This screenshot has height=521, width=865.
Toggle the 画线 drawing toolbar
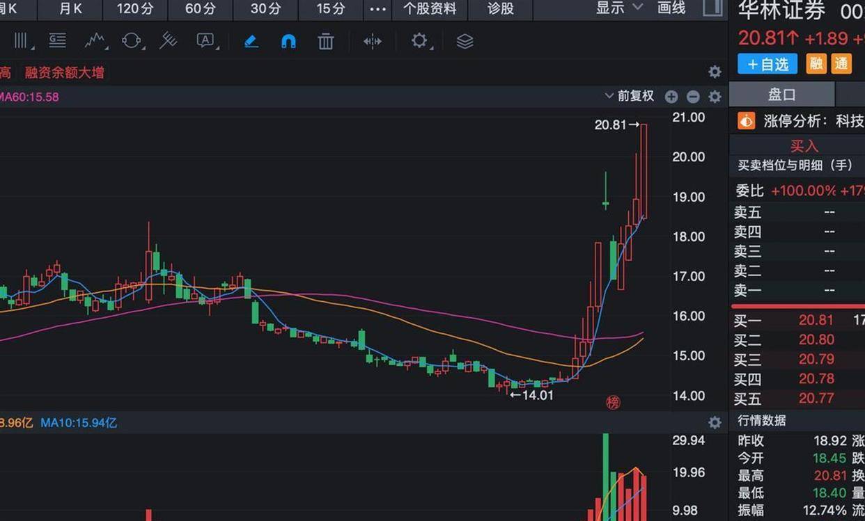click(x=671, y=8)
